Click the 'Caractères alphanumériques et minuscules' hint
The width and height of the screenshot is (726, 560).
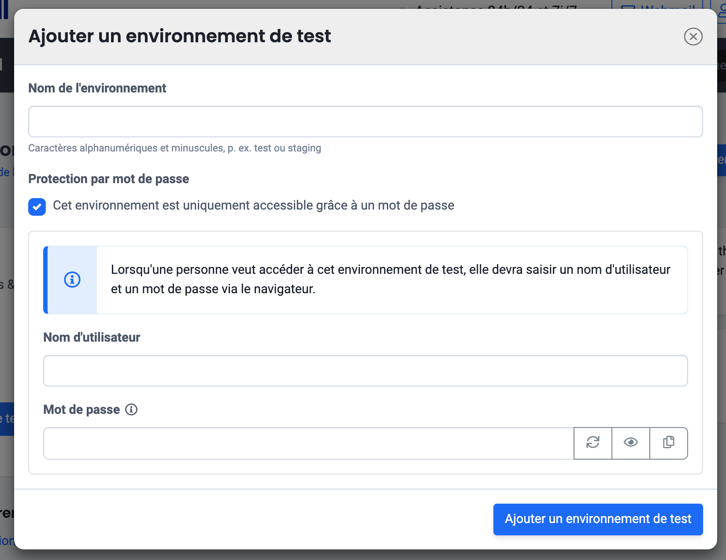point(174,148)
